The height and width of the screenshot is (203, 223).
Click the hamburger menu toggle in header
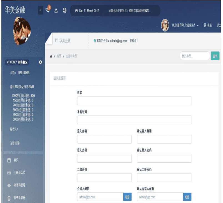(x=41, y=10)
